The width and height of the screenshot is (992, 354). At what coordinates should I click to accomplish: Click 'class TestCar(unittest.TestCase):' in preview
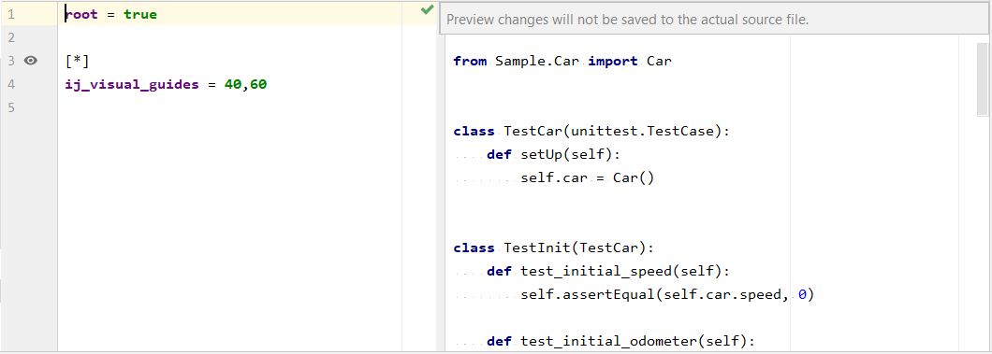[591, 132]
